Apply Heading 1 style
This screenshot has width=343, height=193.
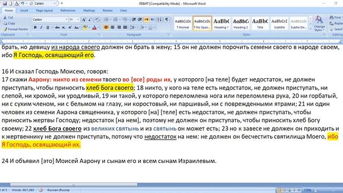[x=221, y=24]
